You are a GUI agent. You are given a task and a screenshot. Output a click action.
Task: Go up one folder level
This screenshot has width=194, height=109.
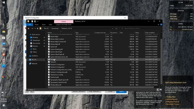click(38, 28)
